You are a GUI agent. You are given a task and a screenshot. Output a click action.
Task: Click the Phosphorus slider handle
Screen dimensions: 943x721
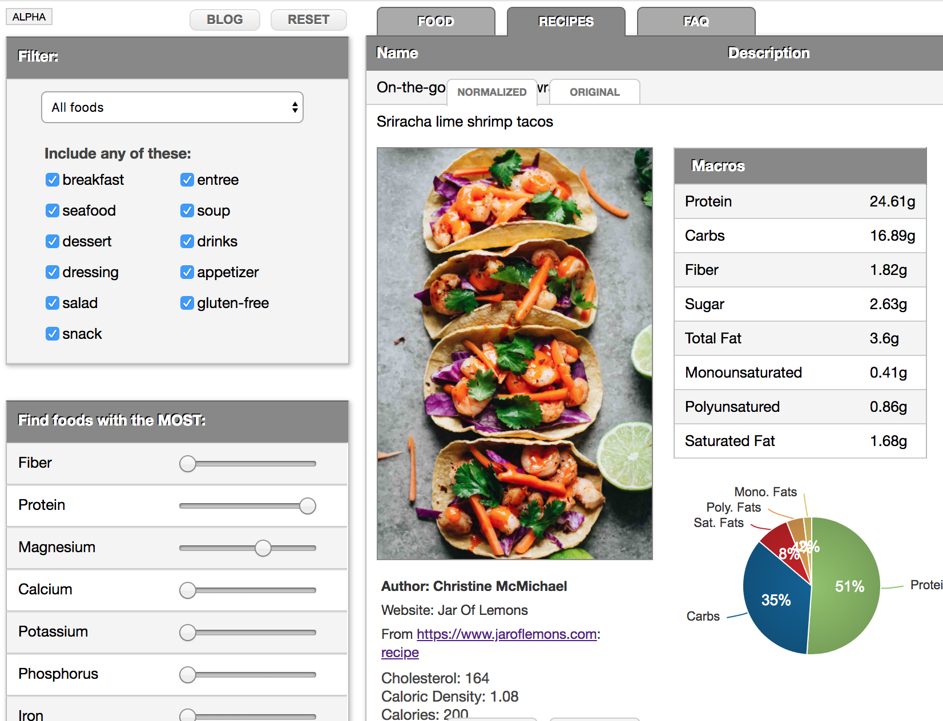188,675
